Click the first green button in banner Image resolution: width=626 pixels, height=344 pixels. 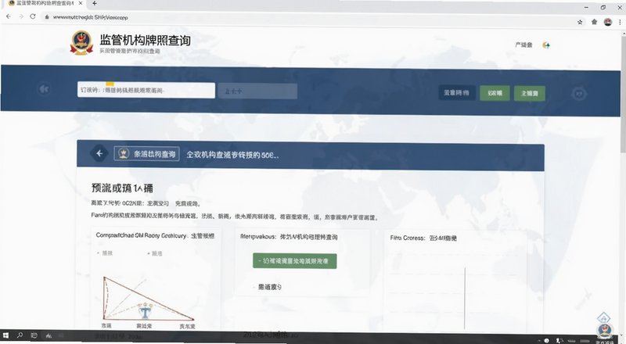tap(495, 93)
